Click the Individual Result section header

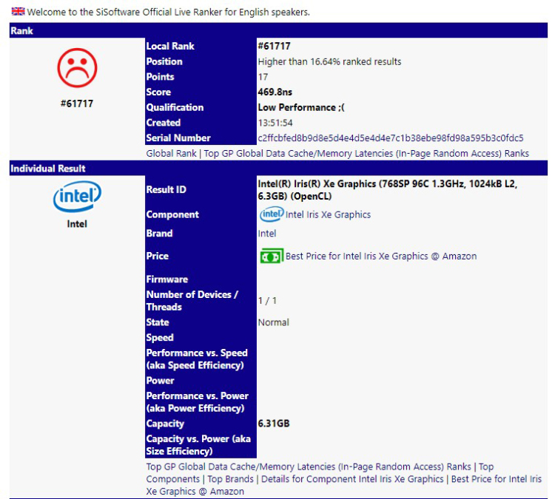[x=278, y=169]
